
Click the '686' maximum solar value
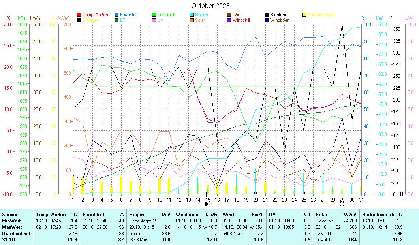pos(353,227)
